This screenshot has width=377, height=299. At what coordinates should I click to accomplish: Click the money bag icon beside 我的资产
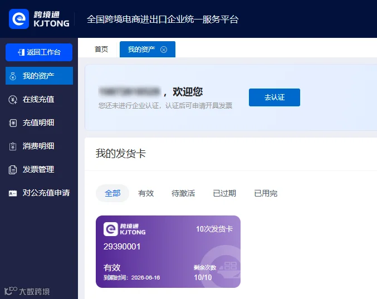(13, 76)
